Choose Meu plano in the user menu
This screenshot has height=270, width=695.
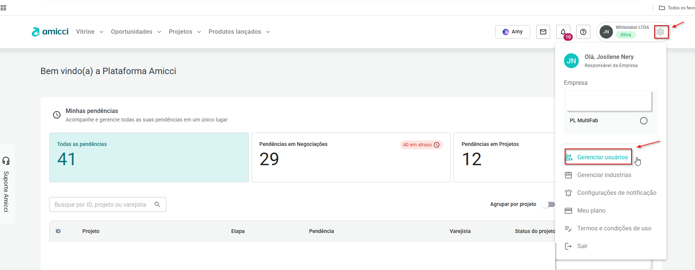(x=591, y=210)
